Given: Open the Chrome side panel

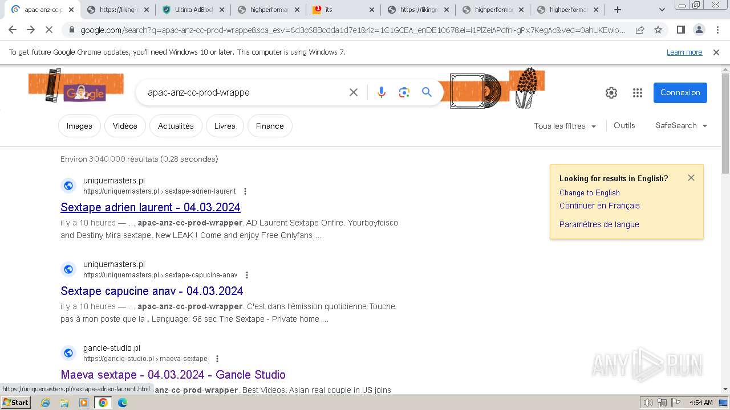Looking at the screenshot, I should [680, 30].
